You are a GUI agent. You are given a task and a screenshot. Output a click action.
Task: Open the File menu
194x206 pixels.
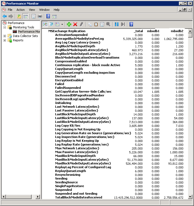(10, 10)
